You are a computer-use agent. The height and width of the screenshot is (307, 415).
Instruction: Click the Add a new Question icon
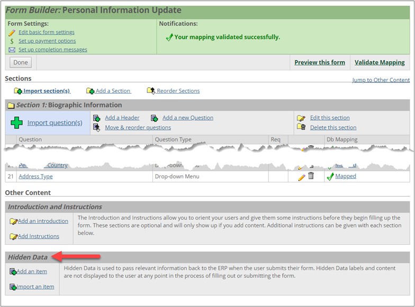(x=154, y=118)
